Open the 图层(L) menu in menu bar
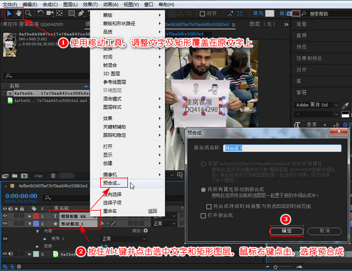Viewport: 352px width, 271px height. [70, 5]
